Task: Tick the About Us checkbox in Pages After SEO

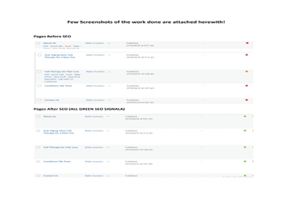Action: coord(38,117)
